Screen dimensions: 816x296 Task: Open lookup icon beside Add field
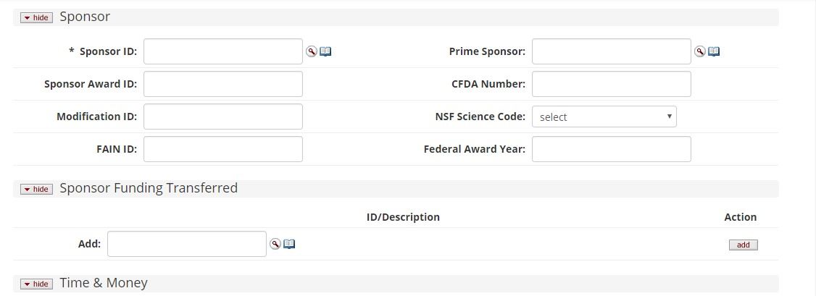[x=275, y=244]
